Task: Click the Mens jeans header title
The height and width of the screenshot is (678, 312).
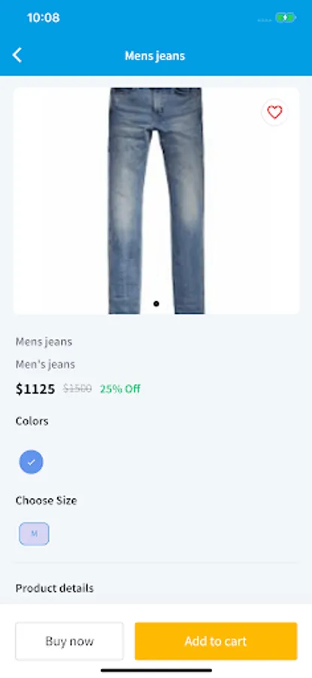Action: (x=155, y=56)
